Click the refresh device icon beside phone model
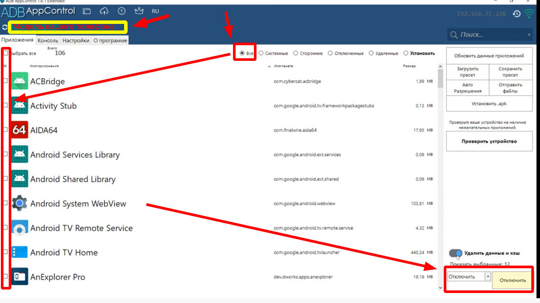The height and width of the screenshot is (303, 540). point(4,27)
